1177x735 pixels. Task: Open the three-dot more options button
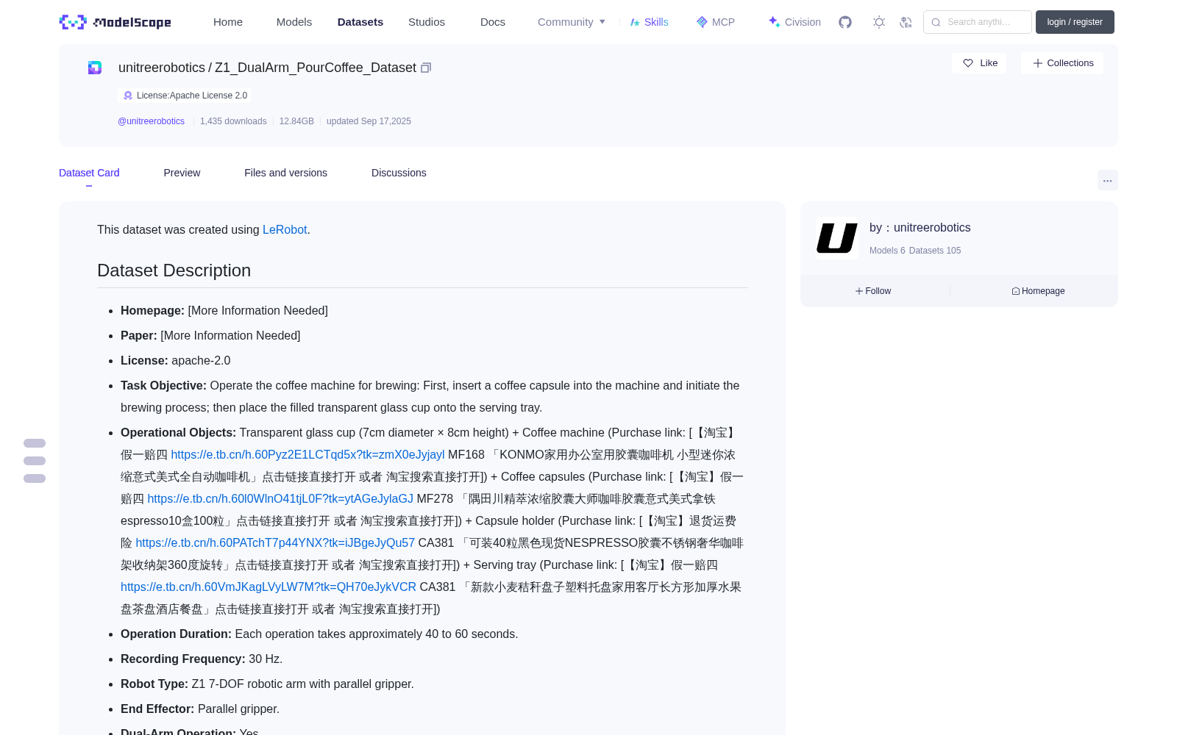pos(1107,180)
